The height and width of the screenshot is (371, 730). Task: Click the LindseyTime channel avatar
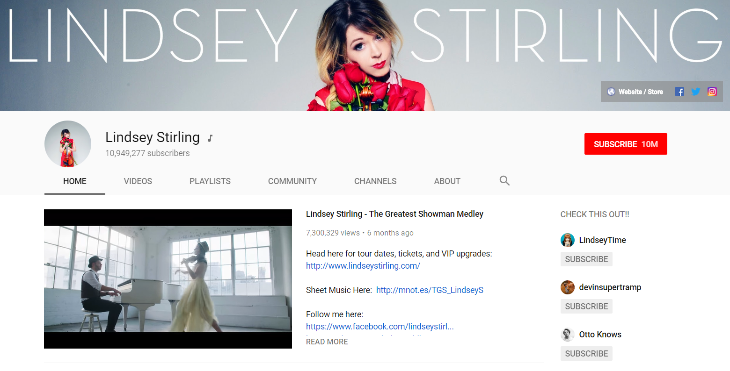[568, 240]
